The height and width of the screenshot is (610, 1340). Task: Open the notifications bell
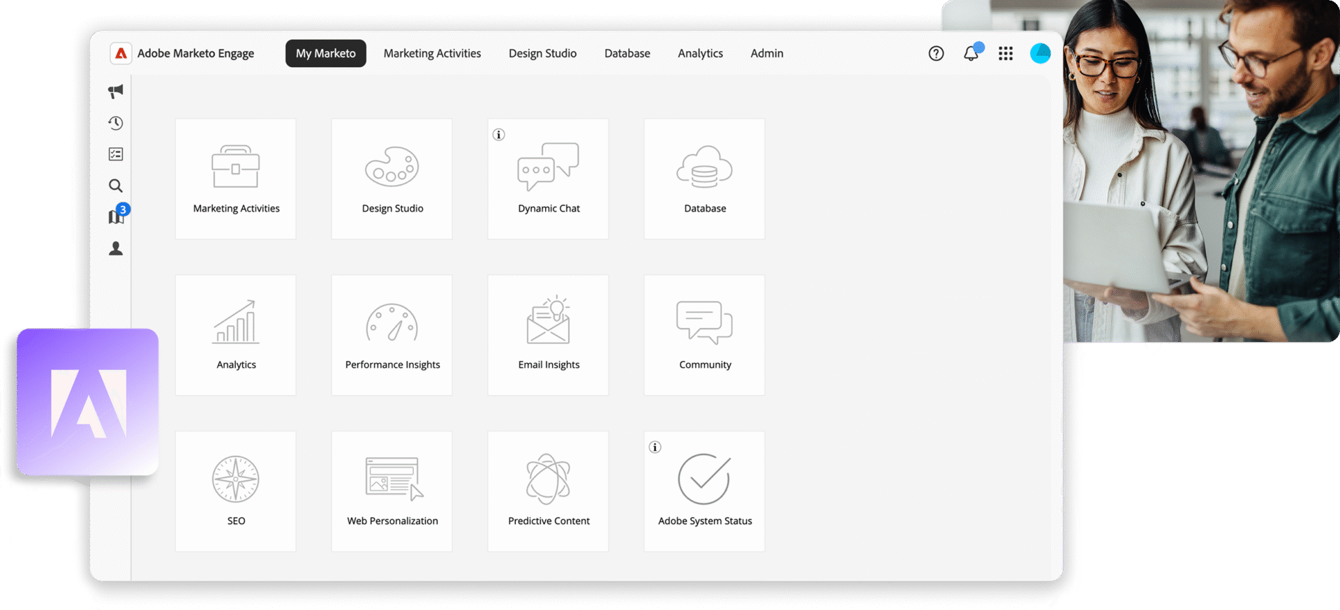coord(971,54)
